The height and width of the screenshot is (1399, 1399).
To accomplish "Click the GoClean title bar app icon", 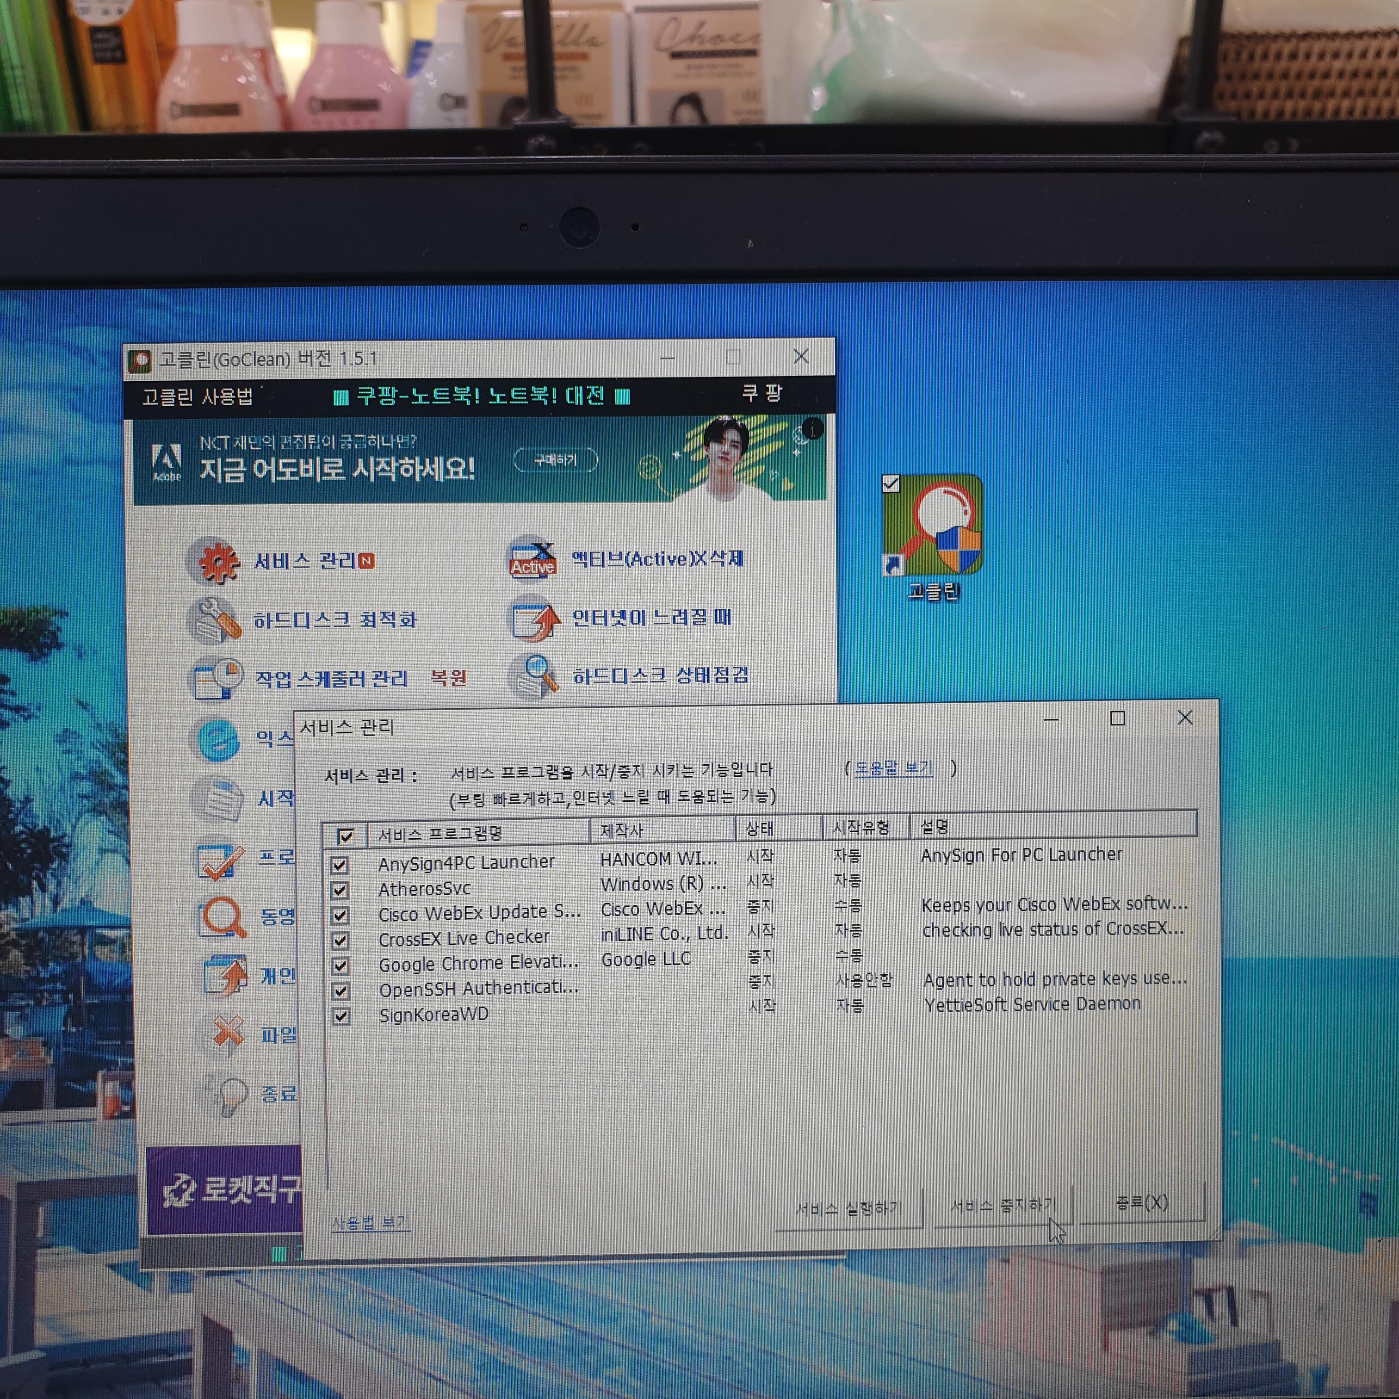I will (139, 360).
